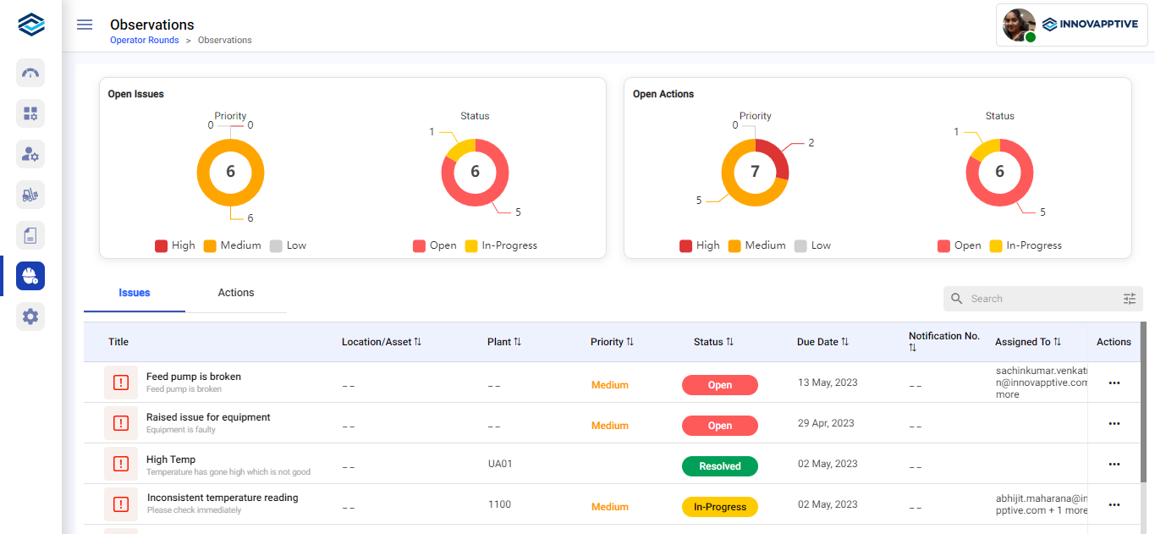Image resolution: width=1155 pixels, height=534 pixels.
Task: Select the 'Raised issue for equipment' title
Action: [208, 417]
